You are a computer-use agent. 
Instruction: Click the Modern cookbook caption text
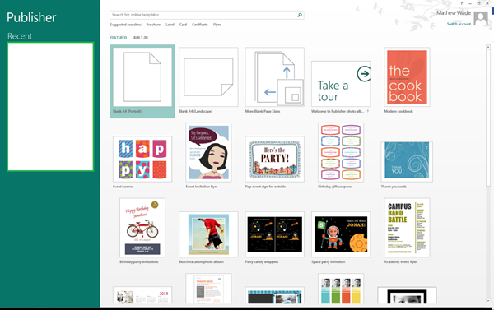pos(398,111)
